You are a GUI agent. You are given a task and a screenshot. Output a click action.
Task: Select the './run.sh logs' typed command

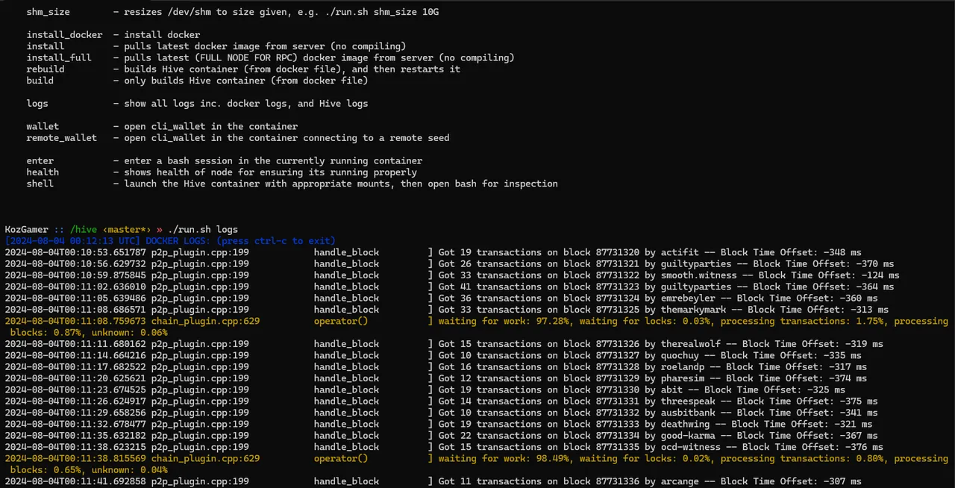coord(203,230)
